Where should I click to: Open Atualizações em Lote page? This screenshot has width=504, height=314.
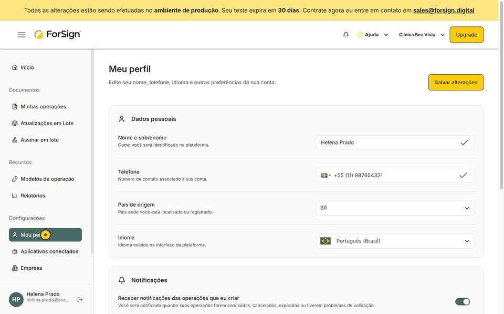click(x=45, y=123)
